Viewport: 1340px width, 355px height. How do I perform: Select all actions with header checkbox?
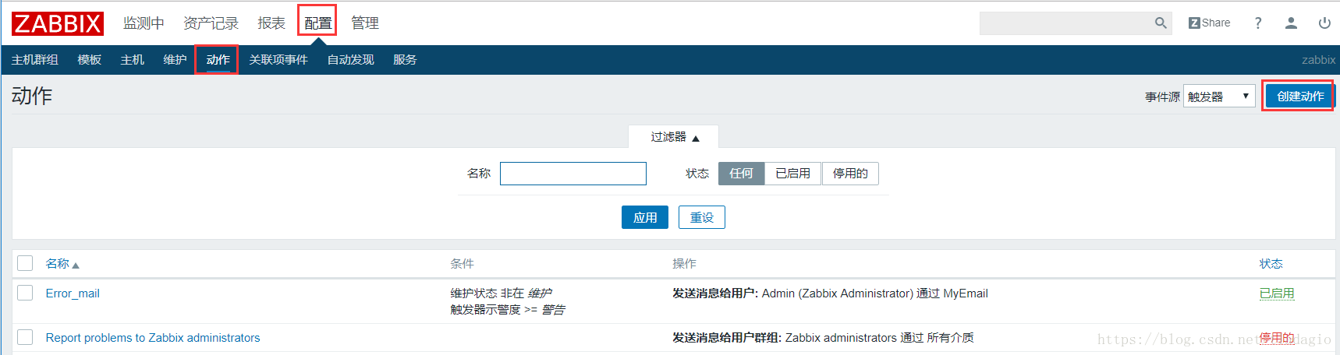25,263
